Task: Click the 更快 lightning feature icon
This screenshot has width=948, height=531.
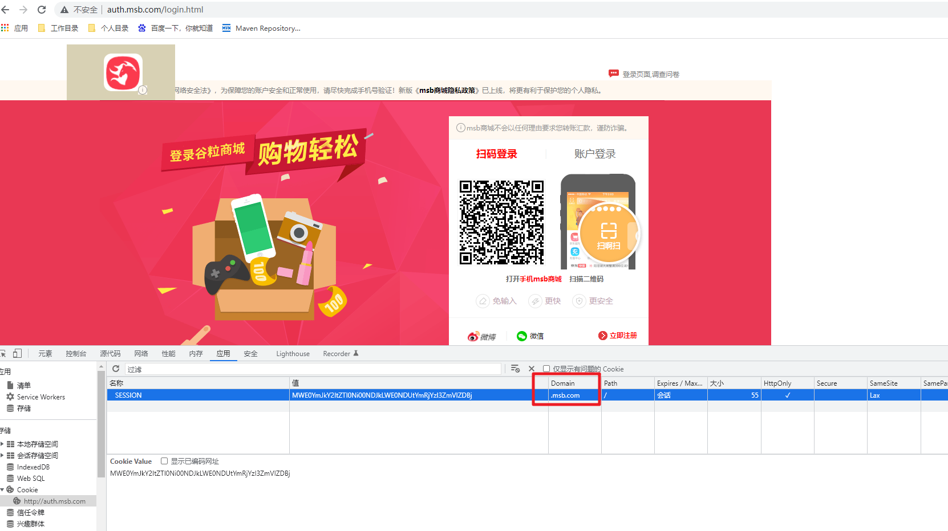Action: (x=535, y=301)
